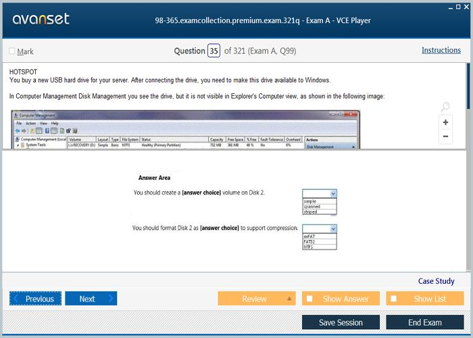Tick the Show List checkbox

pos(393,299)
